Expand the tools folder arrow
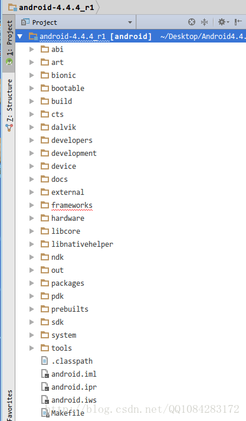This screenshot has height=421, width=246. [x=32, y=348]
